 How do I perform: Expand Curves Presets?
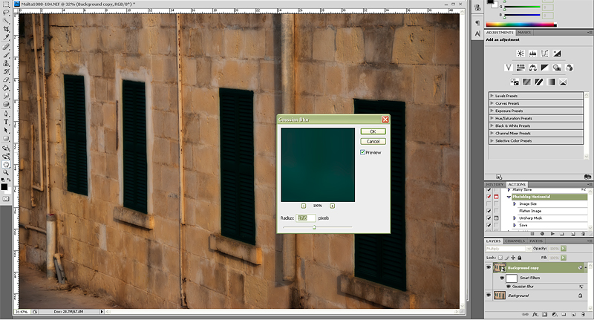pyautogui.click(x=492, y=103)
